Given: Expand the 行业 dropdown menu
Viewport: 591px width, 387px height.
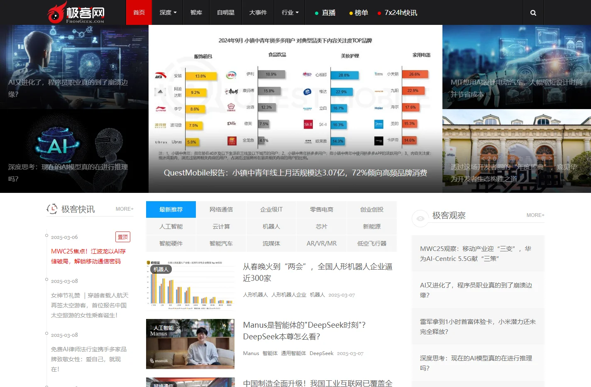Looking at the screenshot, I should coord(290,12).
